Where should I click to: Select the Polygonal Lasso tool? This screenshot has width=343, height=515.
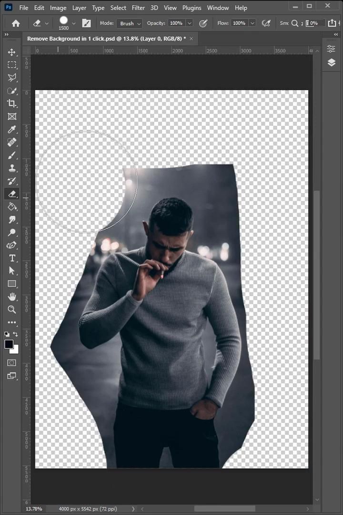point(12,78)
